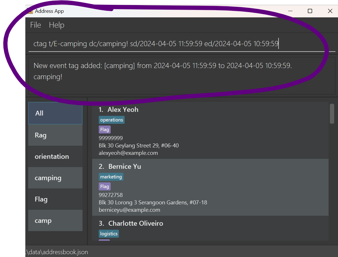
Task: Click the result message display area
Action: (182, 75)
